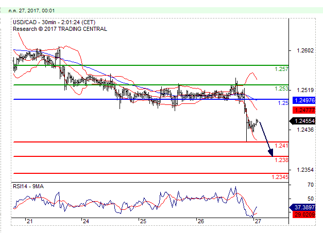Viewport: 323px width, 233px height.
Task: Click the date tick labeled 27
Action: [258, 221]
